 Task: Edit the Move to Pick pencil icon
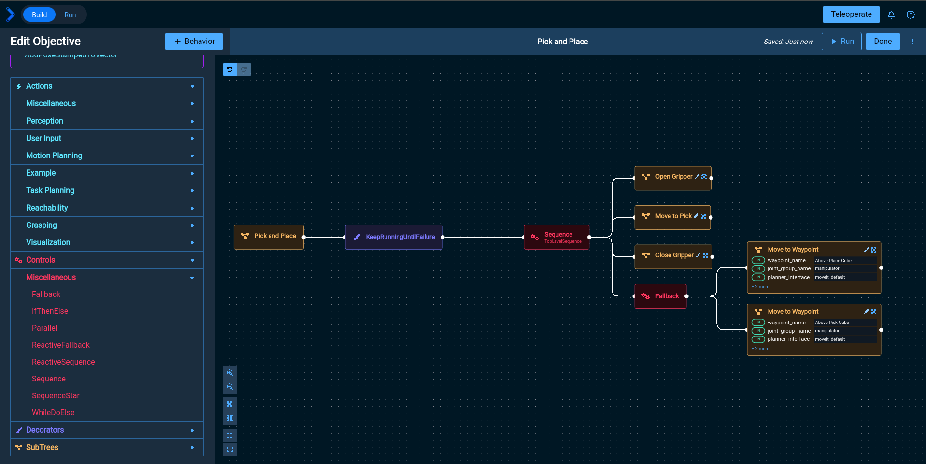coord(696,216)
